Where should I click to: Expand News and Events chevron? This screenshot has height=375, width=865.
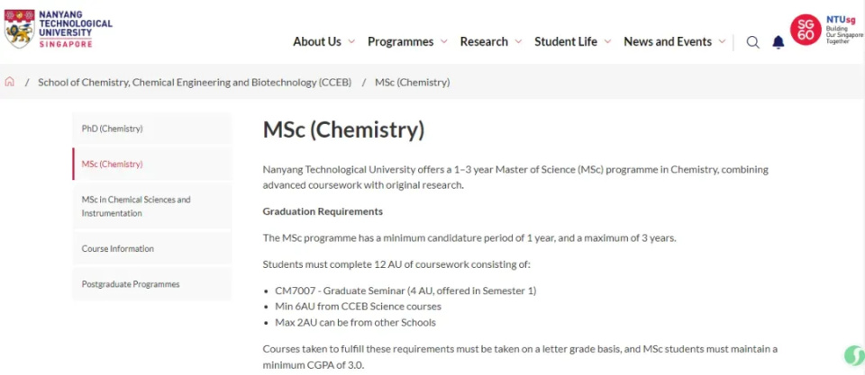(x=722, y=42)
